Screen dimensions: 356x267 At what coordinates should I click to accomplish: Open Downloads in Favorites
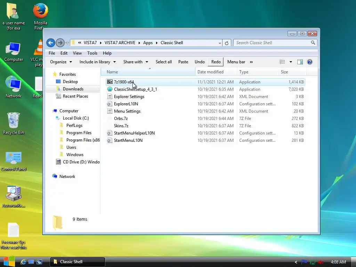pos(73,89)
